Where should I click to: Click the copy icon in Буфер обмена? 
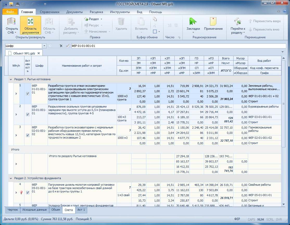155,19
